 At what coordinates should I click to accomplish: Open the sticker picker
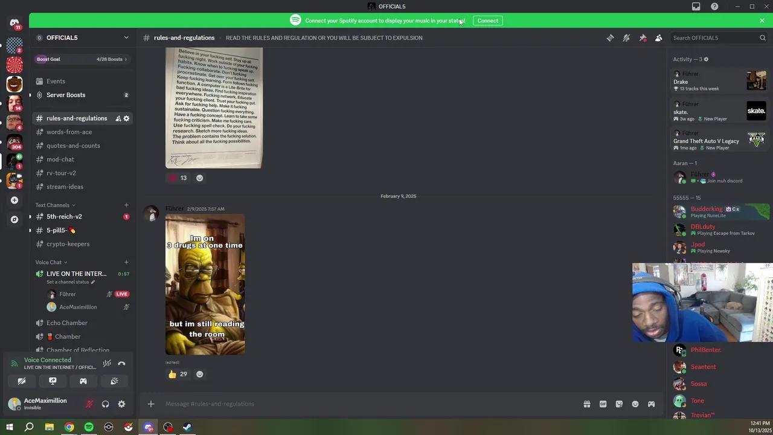click(x=619, y=404)
